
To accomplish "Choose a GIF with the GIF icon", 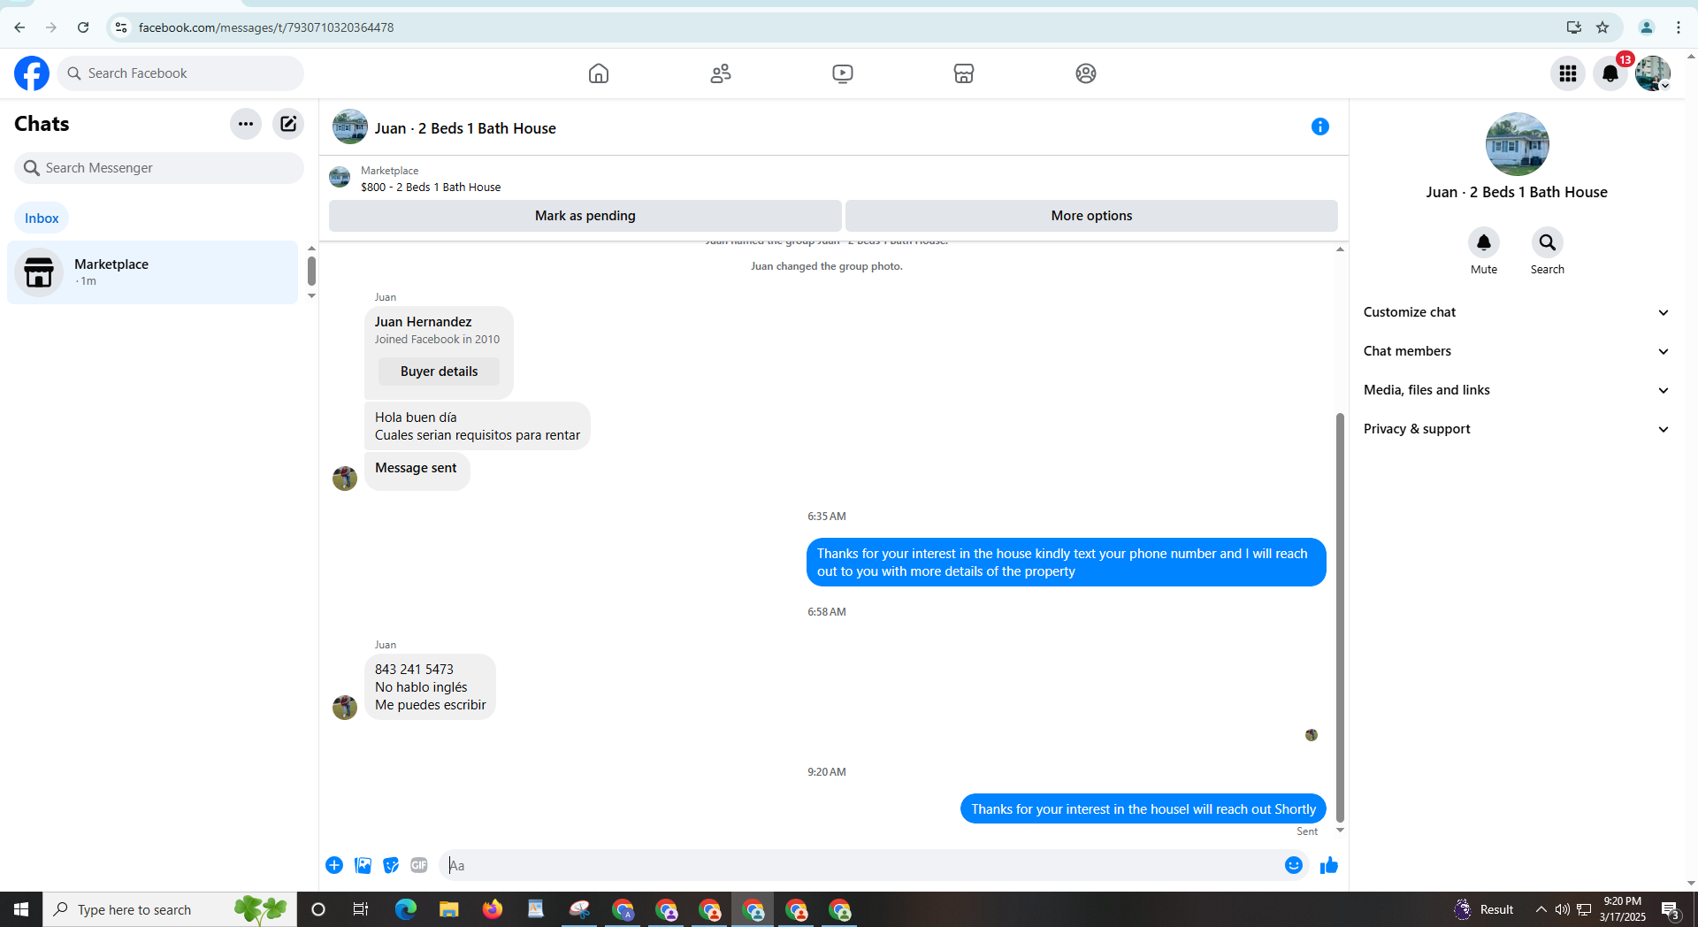I will click(x=419, y=865).
